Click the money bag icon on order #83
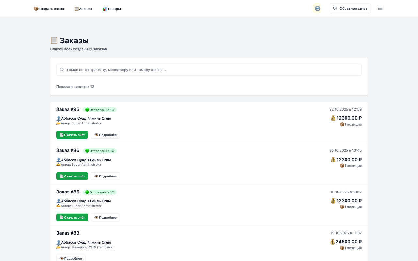The height and width of the screenshot is (261, 418). pos(332,242)
